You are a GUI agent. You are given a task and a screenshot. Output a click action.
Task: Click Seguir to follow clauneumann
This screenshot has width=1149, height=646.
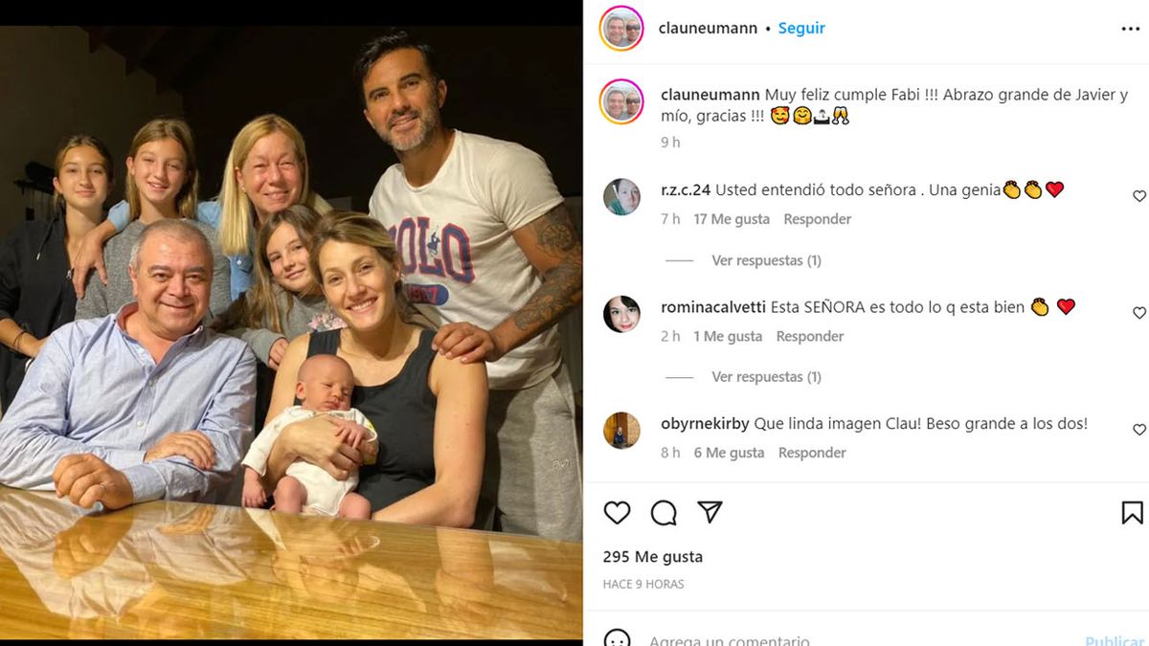click(801, 29)
